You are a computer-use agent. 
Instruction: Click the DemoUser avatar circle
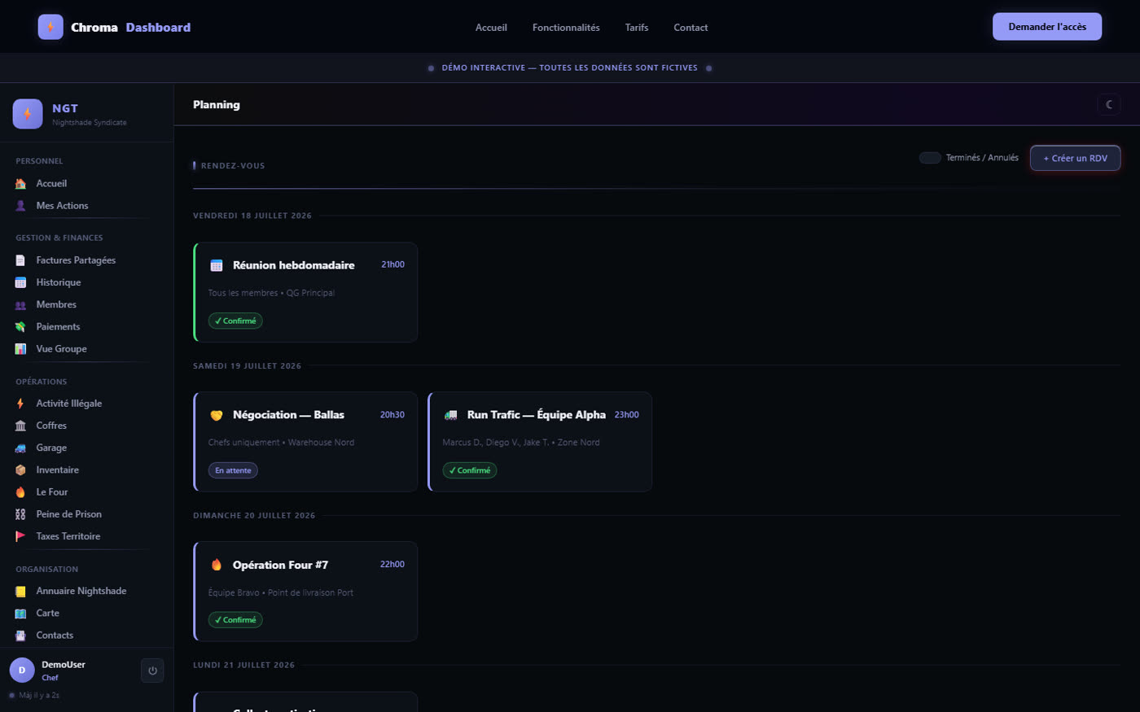pyautogui.click(x=22, y=671)
